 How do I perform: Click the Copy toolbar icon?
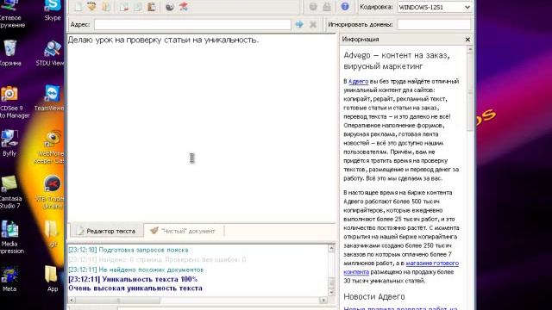pyautogui.click(x=138, y=7)
